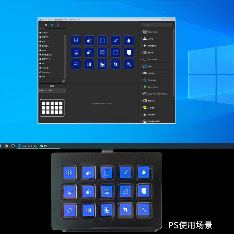234x234 pixels.
Task: Click the yellow 实用便签 sticky note icon
Action: click(x=145, y=108)
